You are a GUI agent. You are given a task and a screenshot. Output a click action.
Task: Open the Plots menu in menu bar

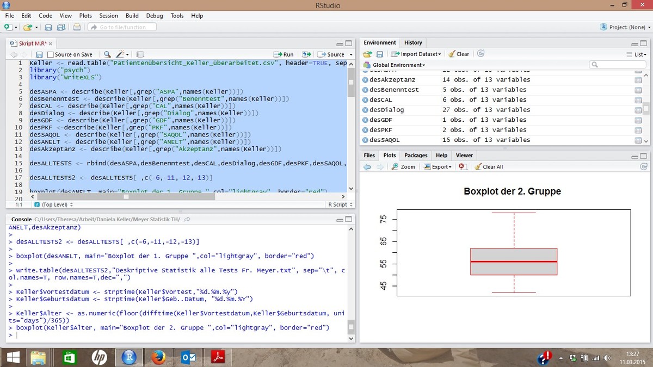pyautogui.click(x=85, y=16)
